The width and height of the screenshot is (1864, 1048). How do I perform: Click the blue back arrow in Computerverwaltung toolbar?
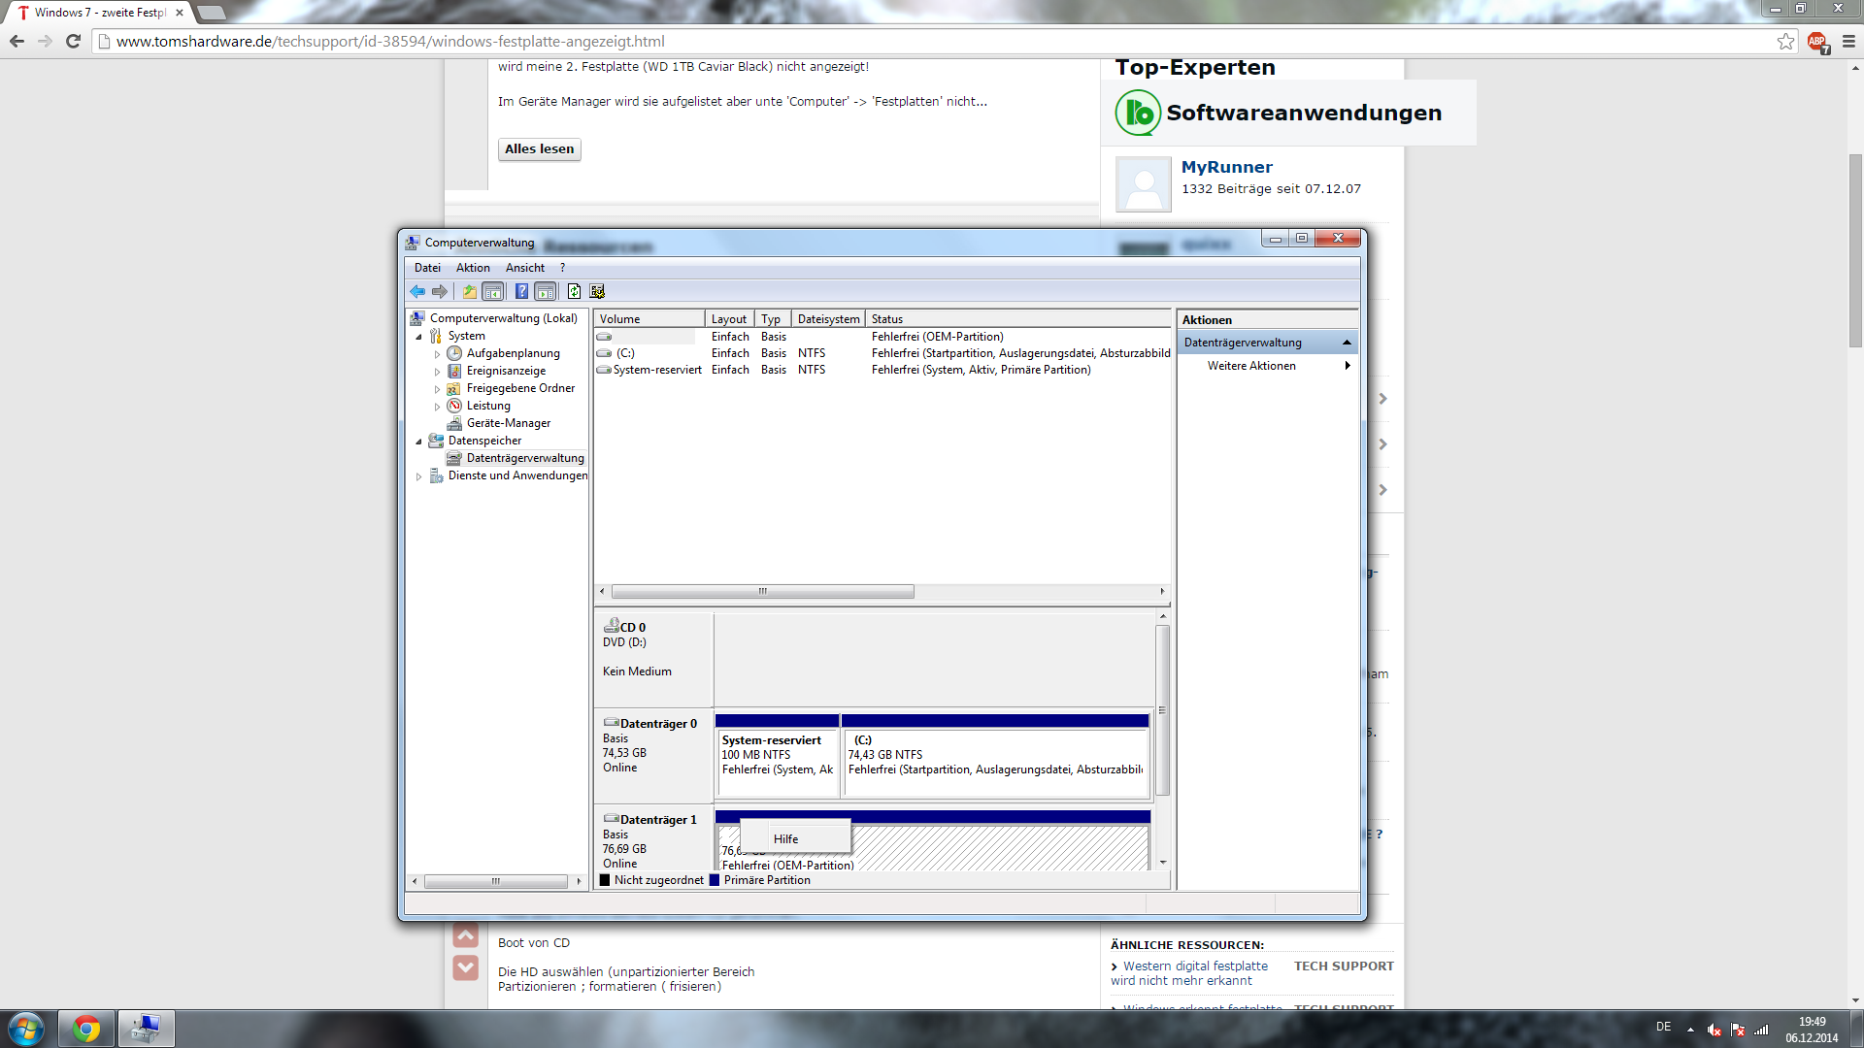pos(417,291)
